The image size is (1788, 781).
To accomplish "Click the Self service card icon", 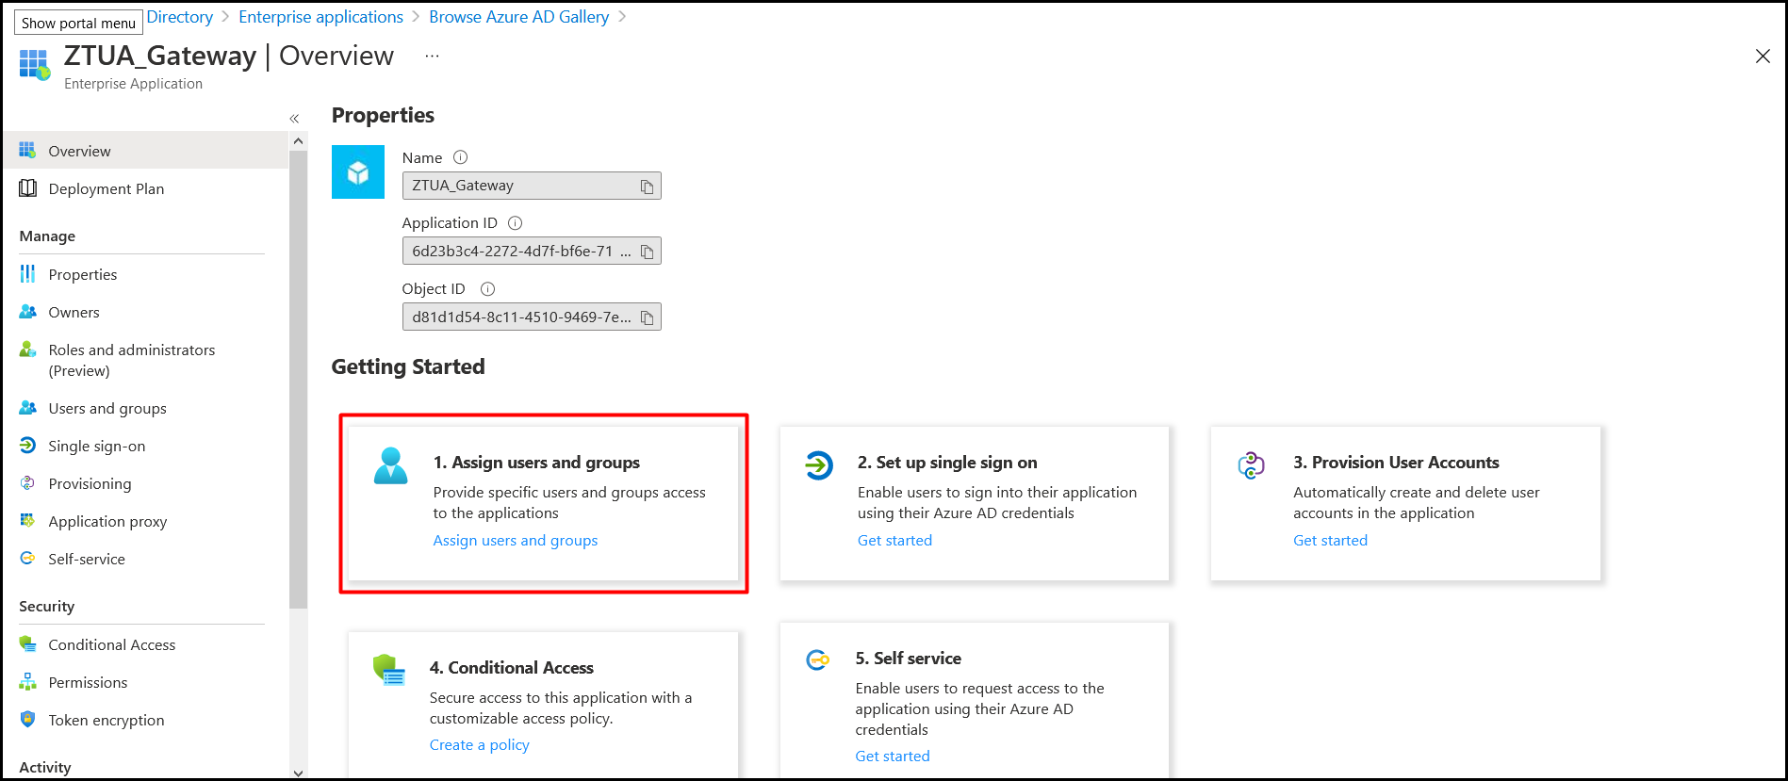I will (817, 660).
